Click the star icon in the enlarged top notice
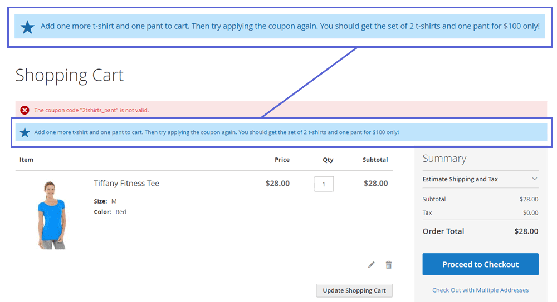The width and height of the screenshot is (557, 302). (x=27, y=27)
